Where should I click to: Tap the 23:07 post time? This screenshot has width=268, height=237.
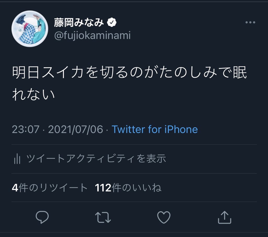[x=26, y=129]
